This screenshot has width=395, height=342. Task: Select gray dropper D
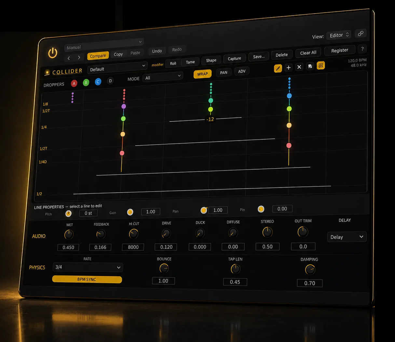(x=110, y=81)
